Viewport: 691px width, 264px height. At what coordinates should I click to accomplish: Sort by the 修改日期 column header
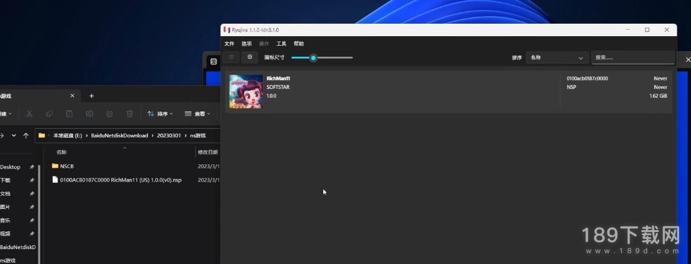point(208,152)
